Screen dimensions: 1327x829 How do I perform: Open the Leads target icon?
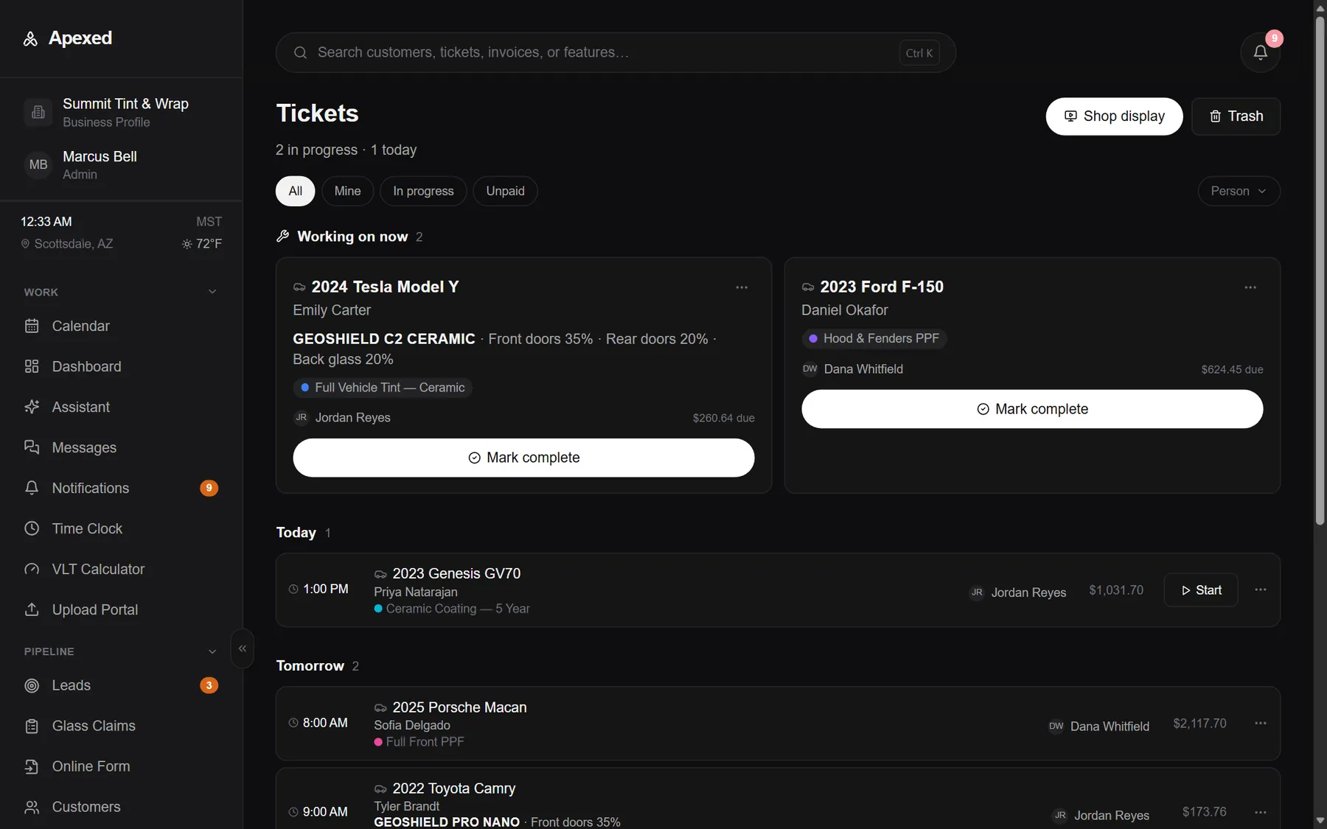[x=32, y=685]
